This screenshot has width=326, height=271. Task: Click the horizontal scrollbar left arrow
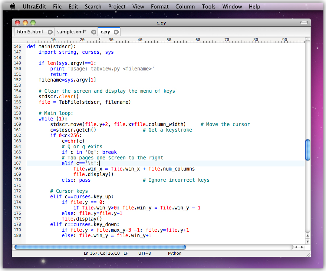coord(296,247)
